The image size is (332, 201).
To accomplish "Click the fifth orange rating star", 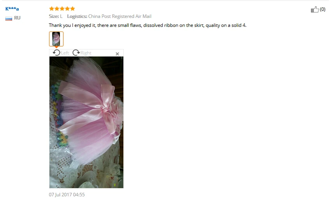I will click(73, 9).
